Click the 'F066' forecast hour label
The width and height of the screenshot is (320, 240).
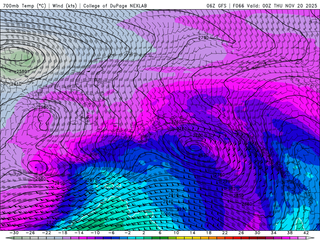(x=238, y=6)
